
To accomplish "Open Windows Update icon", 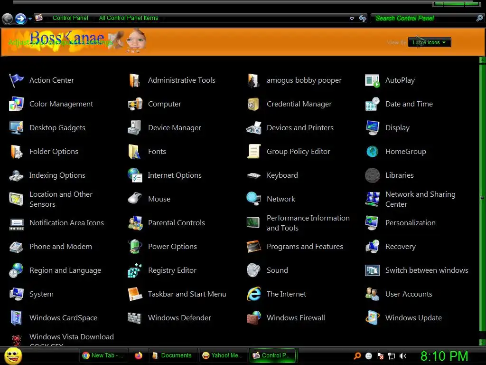I will [372, 318].
